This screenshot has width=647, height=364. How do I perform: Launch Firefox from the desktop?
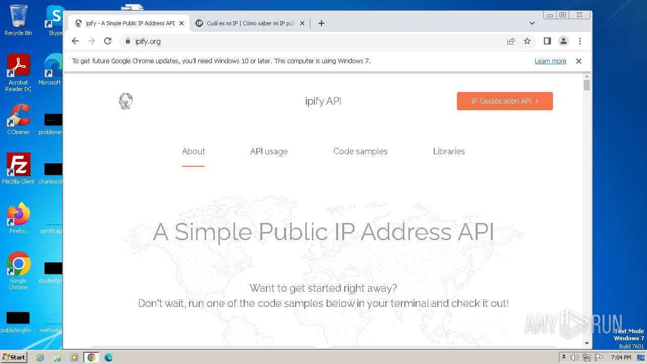click(x=18, y=218)
